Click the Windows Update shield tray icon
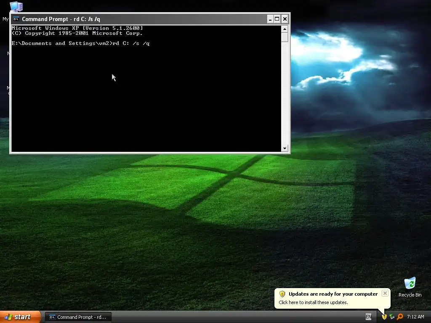 tap(384, 317)
